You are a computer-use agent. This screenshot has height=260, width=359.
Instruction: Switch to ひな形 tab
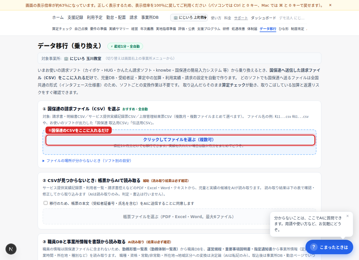(284, 29)
